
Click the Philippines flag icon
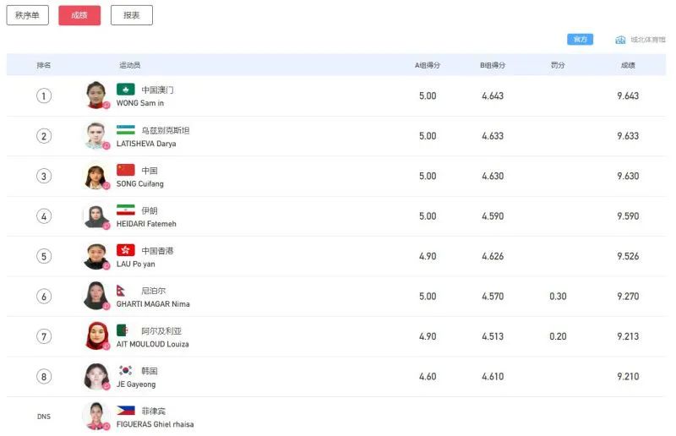coord(126,411)
